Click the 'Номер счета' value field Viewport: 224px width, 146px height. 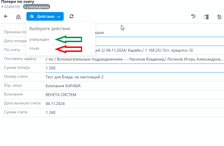[x=74, y=77]
